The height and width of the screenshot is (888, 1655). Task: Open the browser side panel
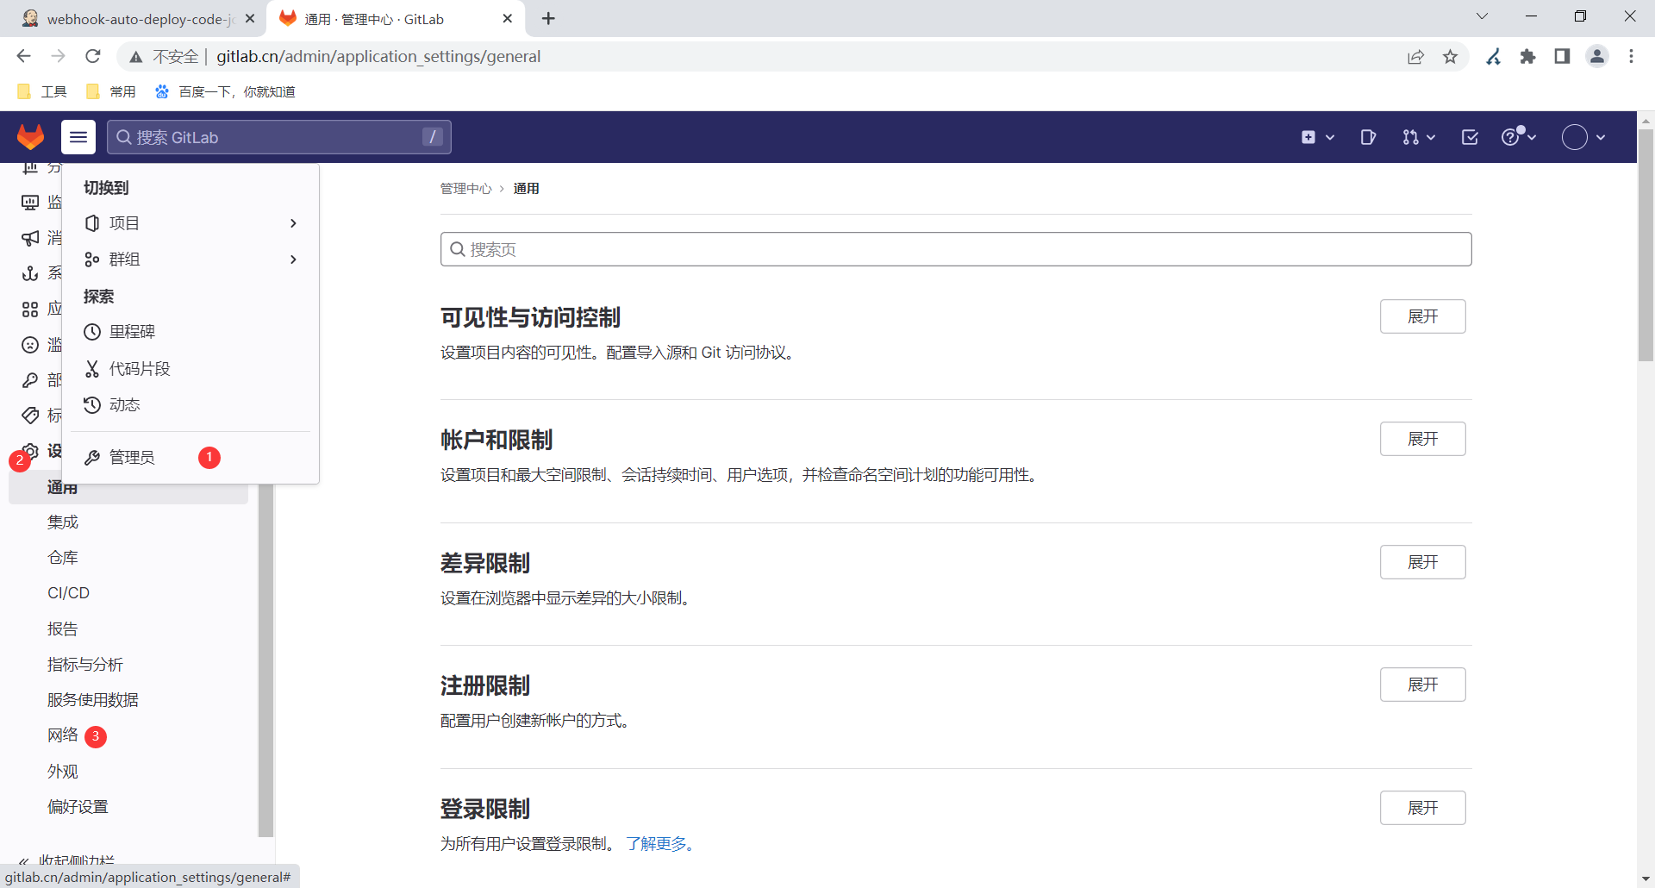[1562, 57]
